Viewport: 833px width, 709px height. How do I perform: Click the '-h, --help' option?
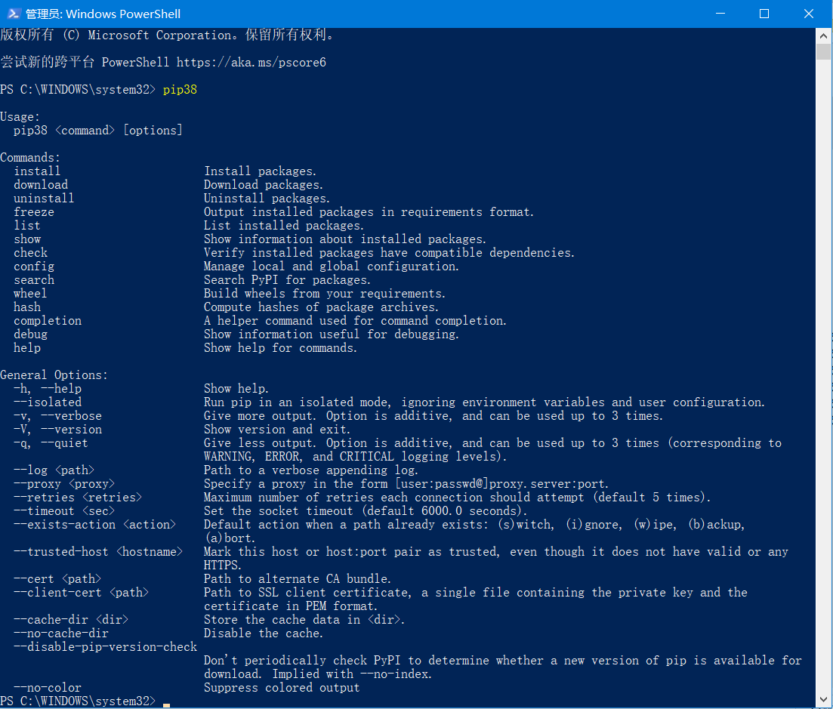click(48, 389)
